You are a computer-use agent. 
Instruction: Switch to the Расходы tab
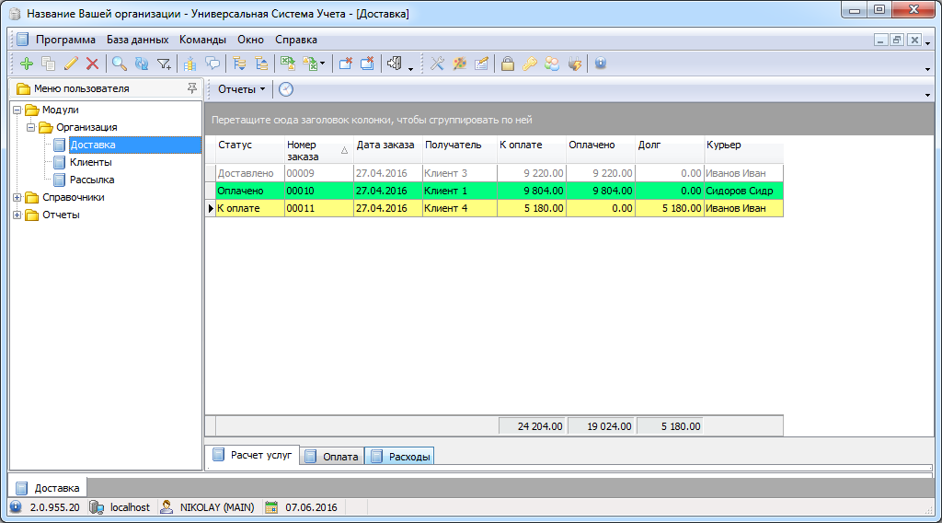[400, 457]
